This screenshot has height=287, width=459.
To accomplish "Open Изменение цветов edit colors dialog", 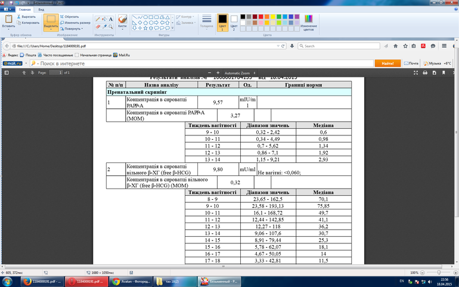I will click(309, 21).
